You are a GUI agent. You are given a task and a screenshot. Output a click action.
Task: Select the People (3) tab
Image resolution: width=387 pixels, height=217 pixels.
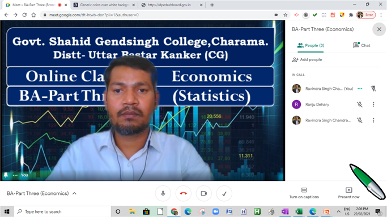[311, 46]
